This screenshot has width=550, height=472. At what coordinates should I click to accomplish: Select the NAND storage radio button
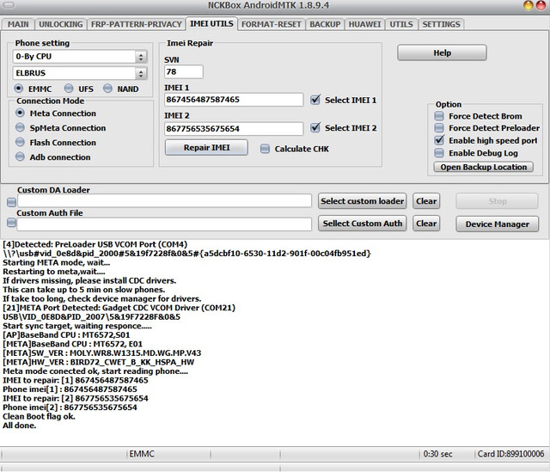(x=107, y=89)
